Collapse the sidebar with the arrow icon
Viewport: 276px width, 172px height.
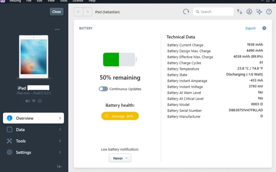[60, 167]
